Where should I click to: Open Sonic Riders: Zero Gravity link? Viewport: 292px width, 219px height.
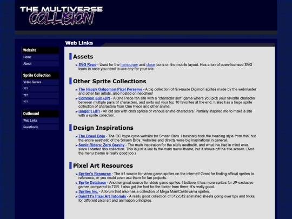[102, 145]
